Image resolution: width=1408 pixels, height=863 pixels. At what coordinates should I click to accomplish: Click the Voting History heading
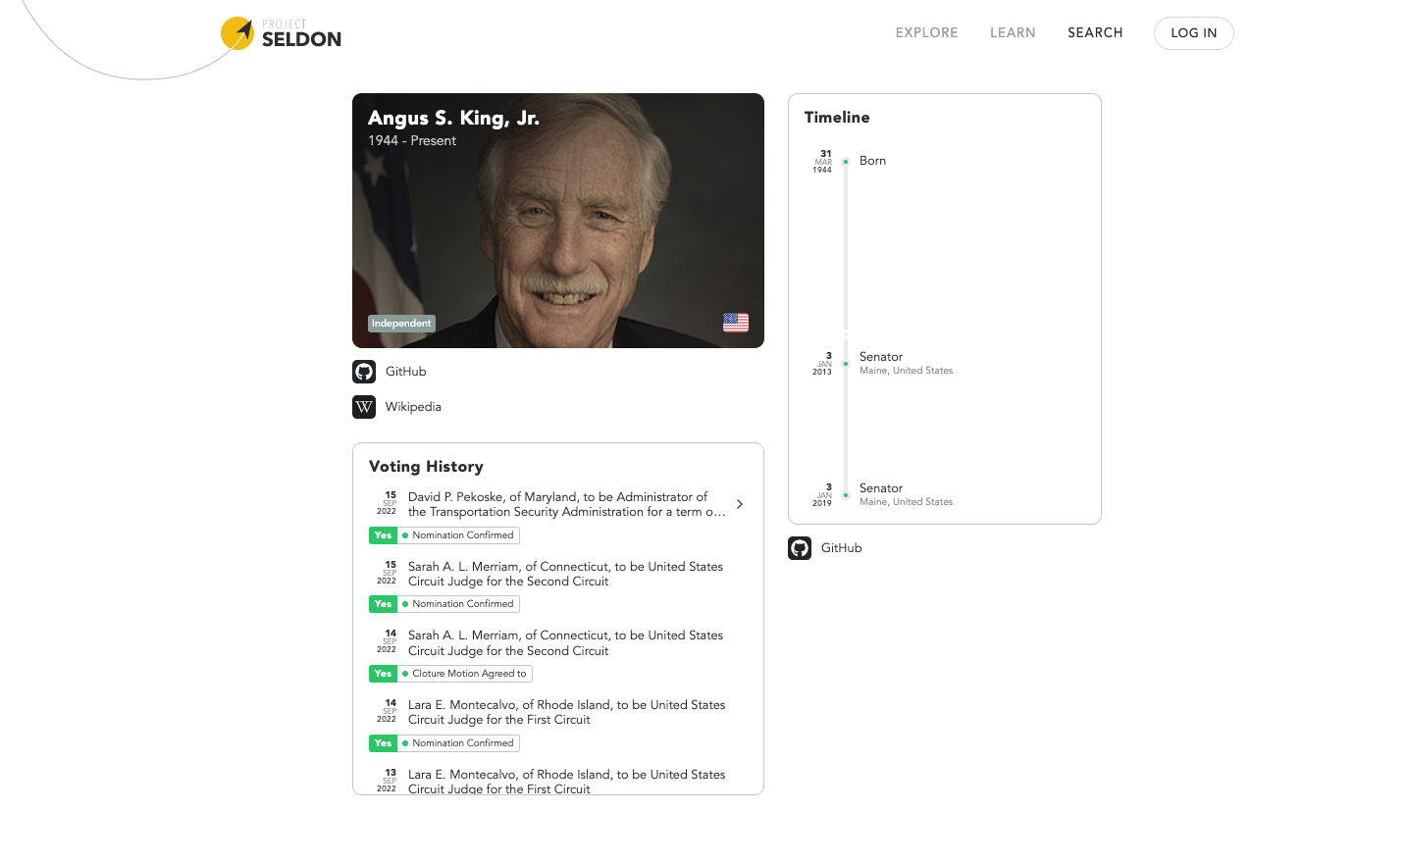coord(426,467)
